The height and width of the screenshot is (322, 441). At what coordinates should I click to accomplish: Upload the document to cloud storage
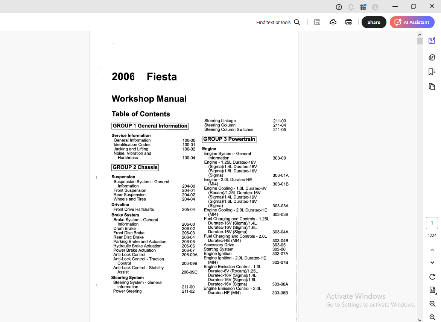[x=333, y=22]
